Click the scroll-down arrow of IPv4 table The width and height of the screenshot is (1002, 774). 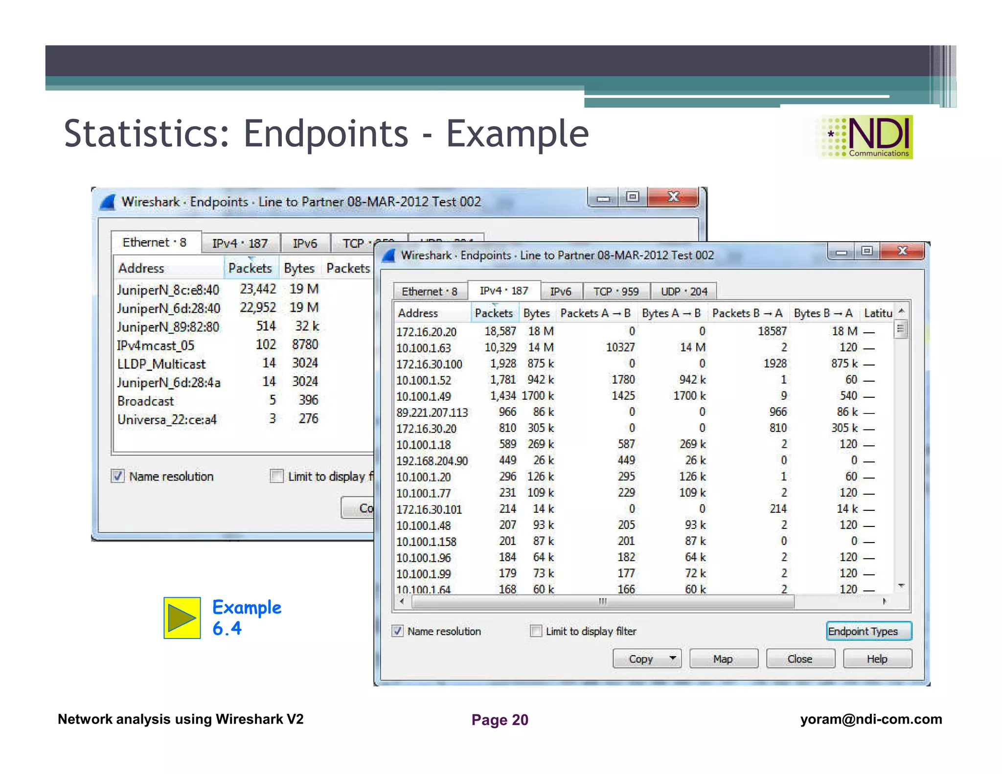click(x=901, y=586)
